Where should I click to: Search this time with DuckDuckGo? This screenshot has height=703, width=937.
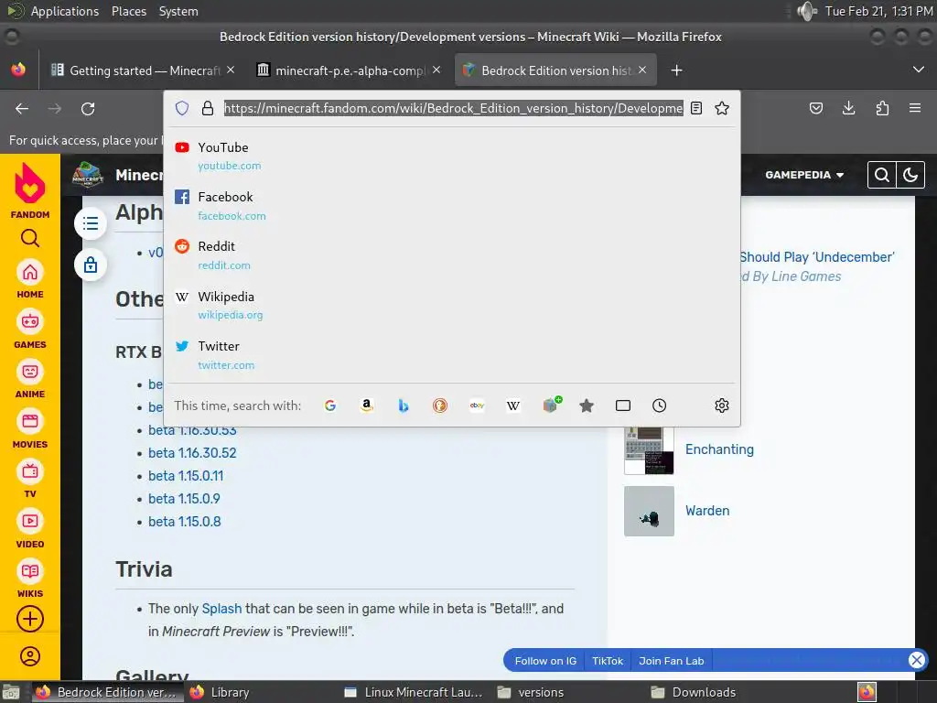point(440,406)
